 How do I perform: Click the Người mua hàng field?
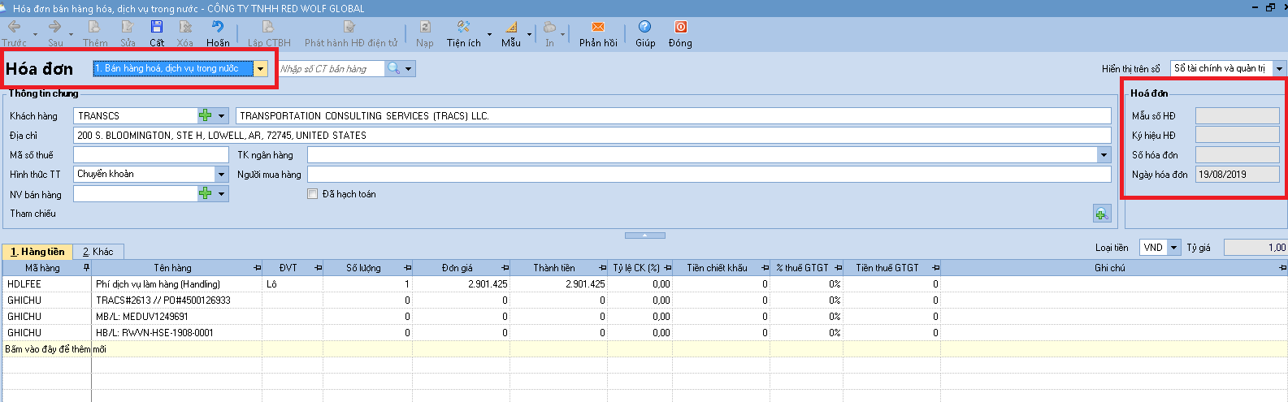(709, 175)
